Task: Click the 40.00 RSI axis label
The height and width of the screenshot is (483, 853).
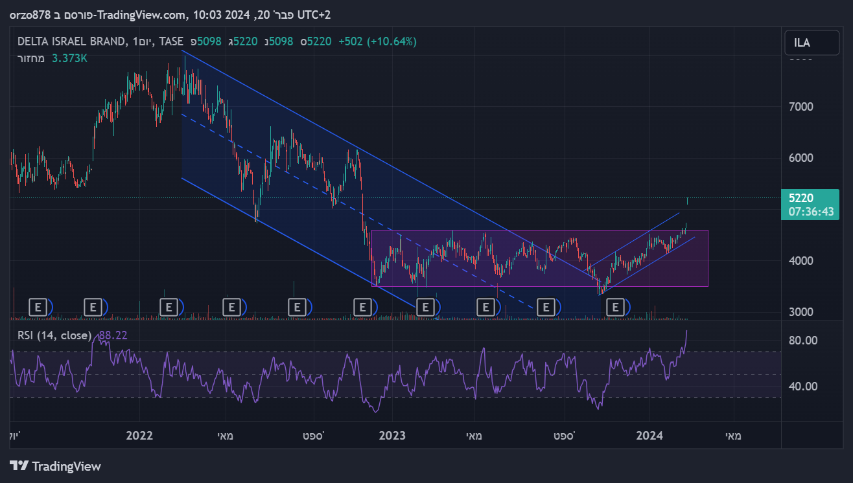Action: coord(802,387)
